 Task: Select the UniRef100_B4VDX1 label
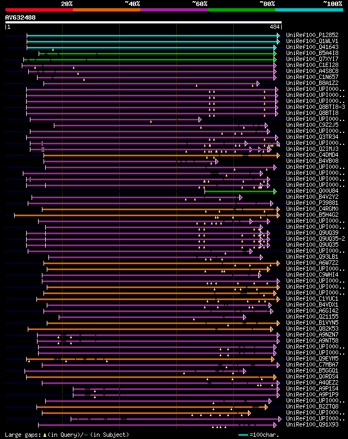point(312,304)
